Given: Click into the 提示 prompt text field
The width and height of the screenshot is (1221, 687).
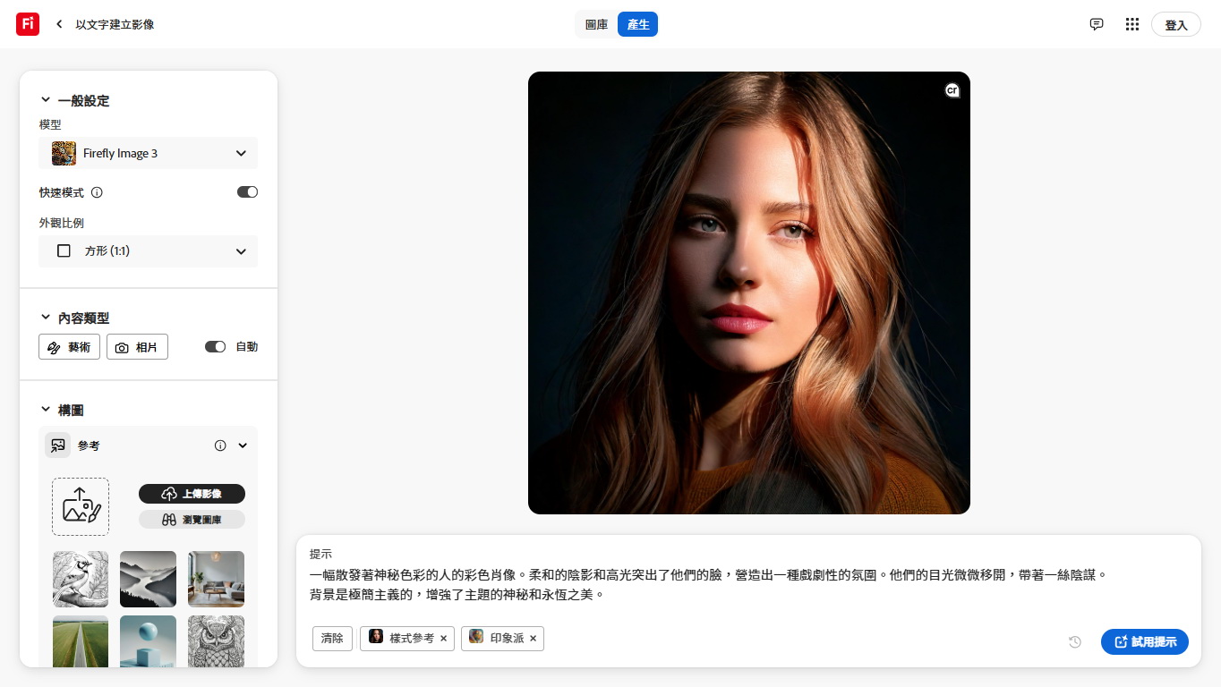Looking at the screenshot, I should tap(748, 584).
